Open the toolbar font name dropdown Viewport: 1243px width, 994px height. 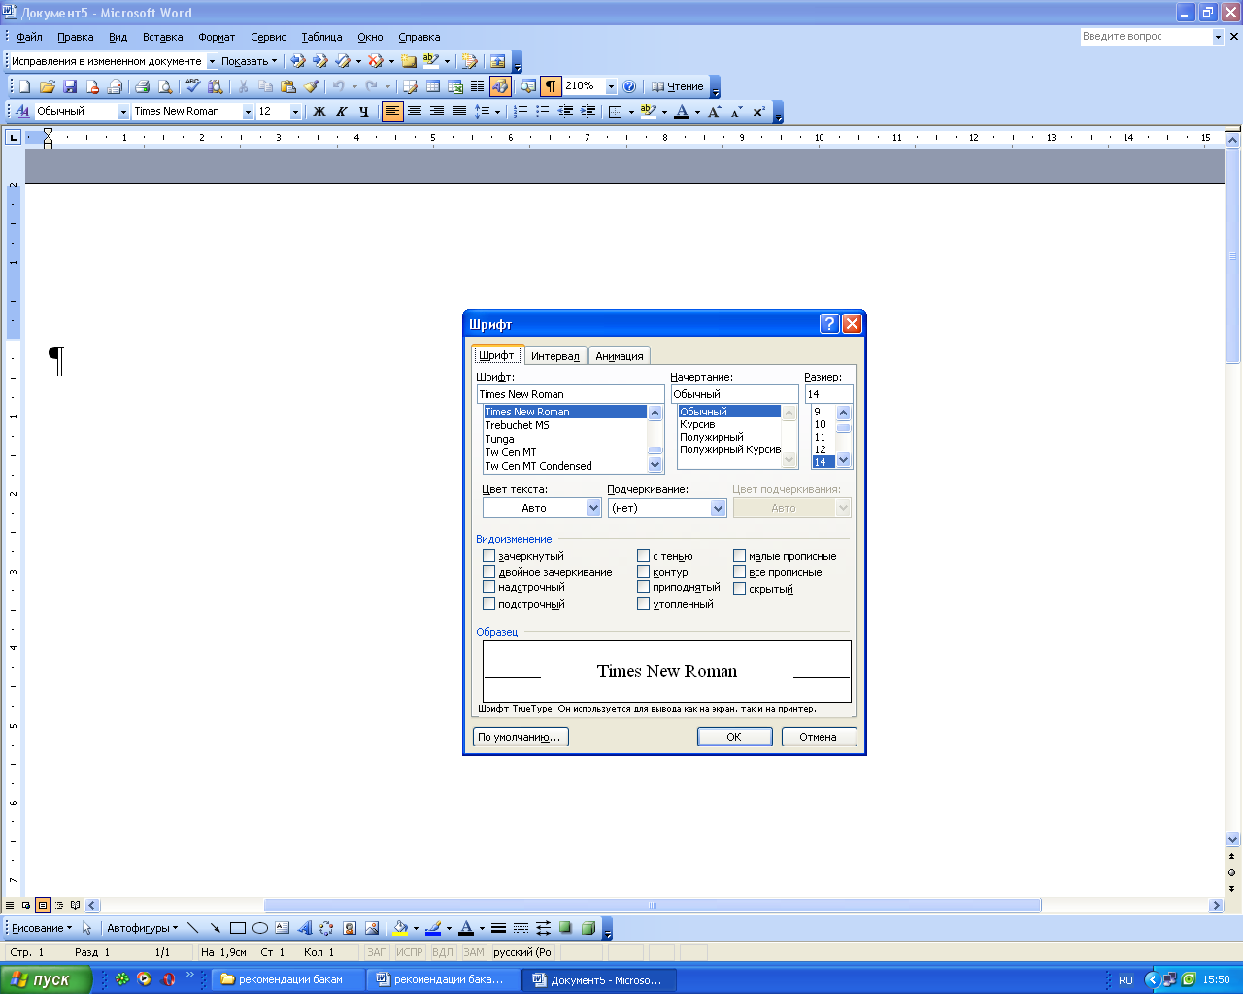pyautogui.click(x=248, y=112)
